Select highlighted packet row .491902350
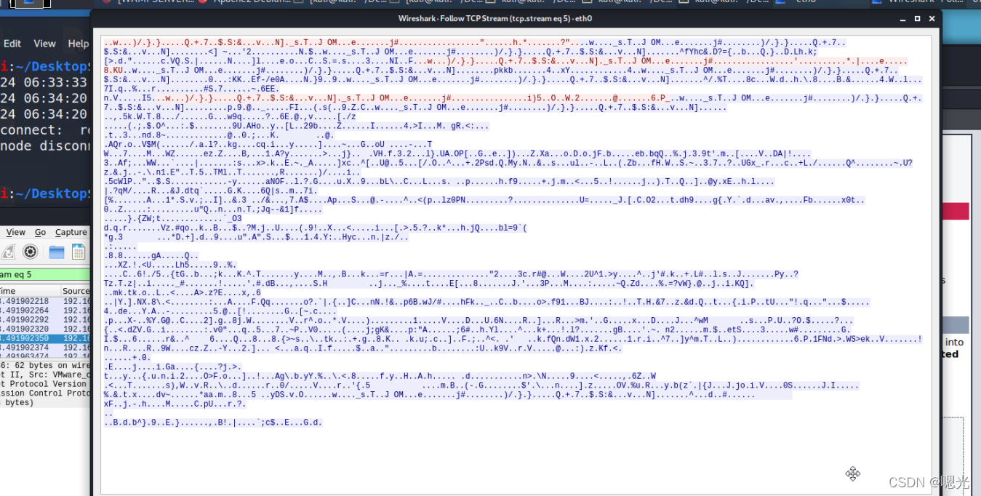 [45, 338]
